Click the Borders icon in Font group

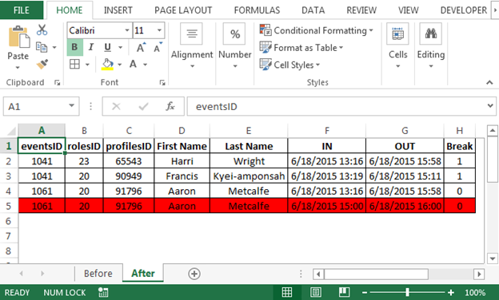coord(75,65)
